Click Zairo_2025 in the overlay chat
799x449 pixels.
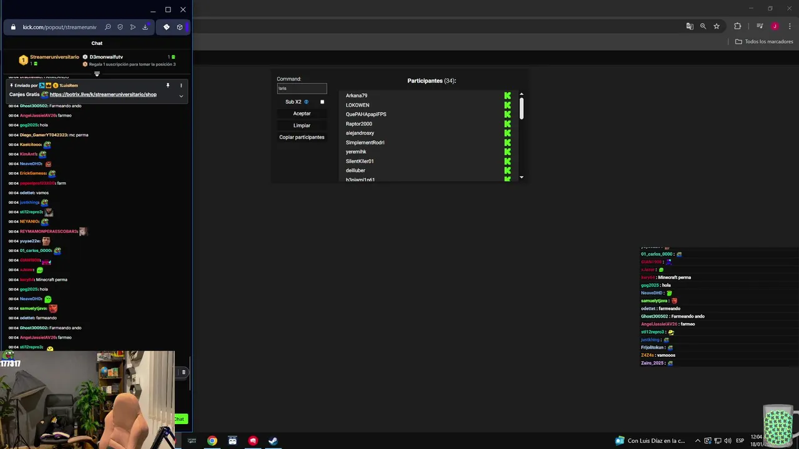point(652,363)
